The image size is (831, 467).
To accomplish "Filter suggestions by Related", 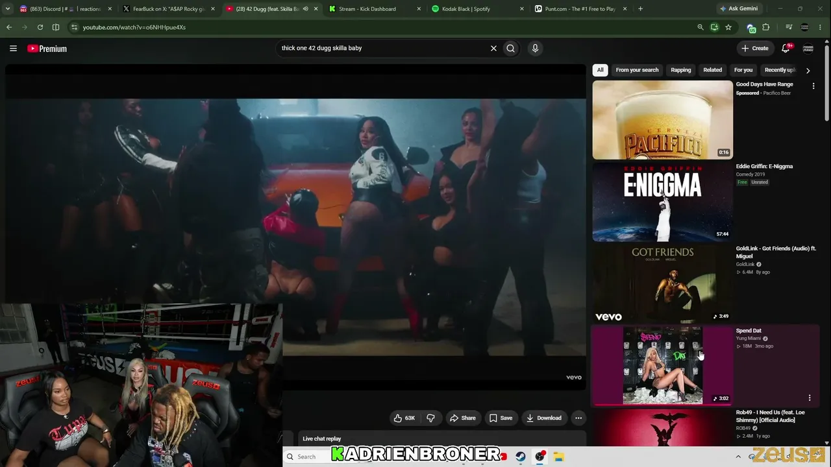I will (x=713, y=70).
